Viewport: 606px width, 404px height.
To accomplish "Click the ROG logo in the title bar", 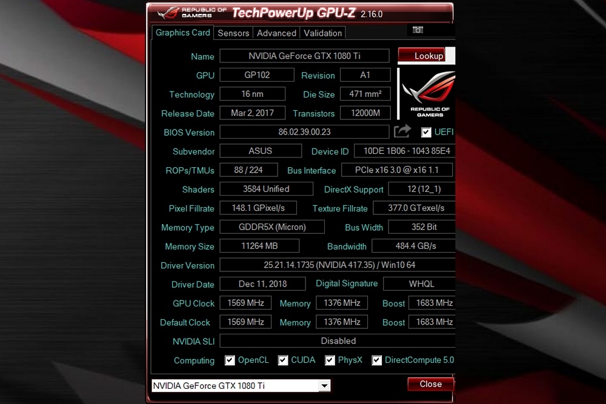I will point(168,13).
